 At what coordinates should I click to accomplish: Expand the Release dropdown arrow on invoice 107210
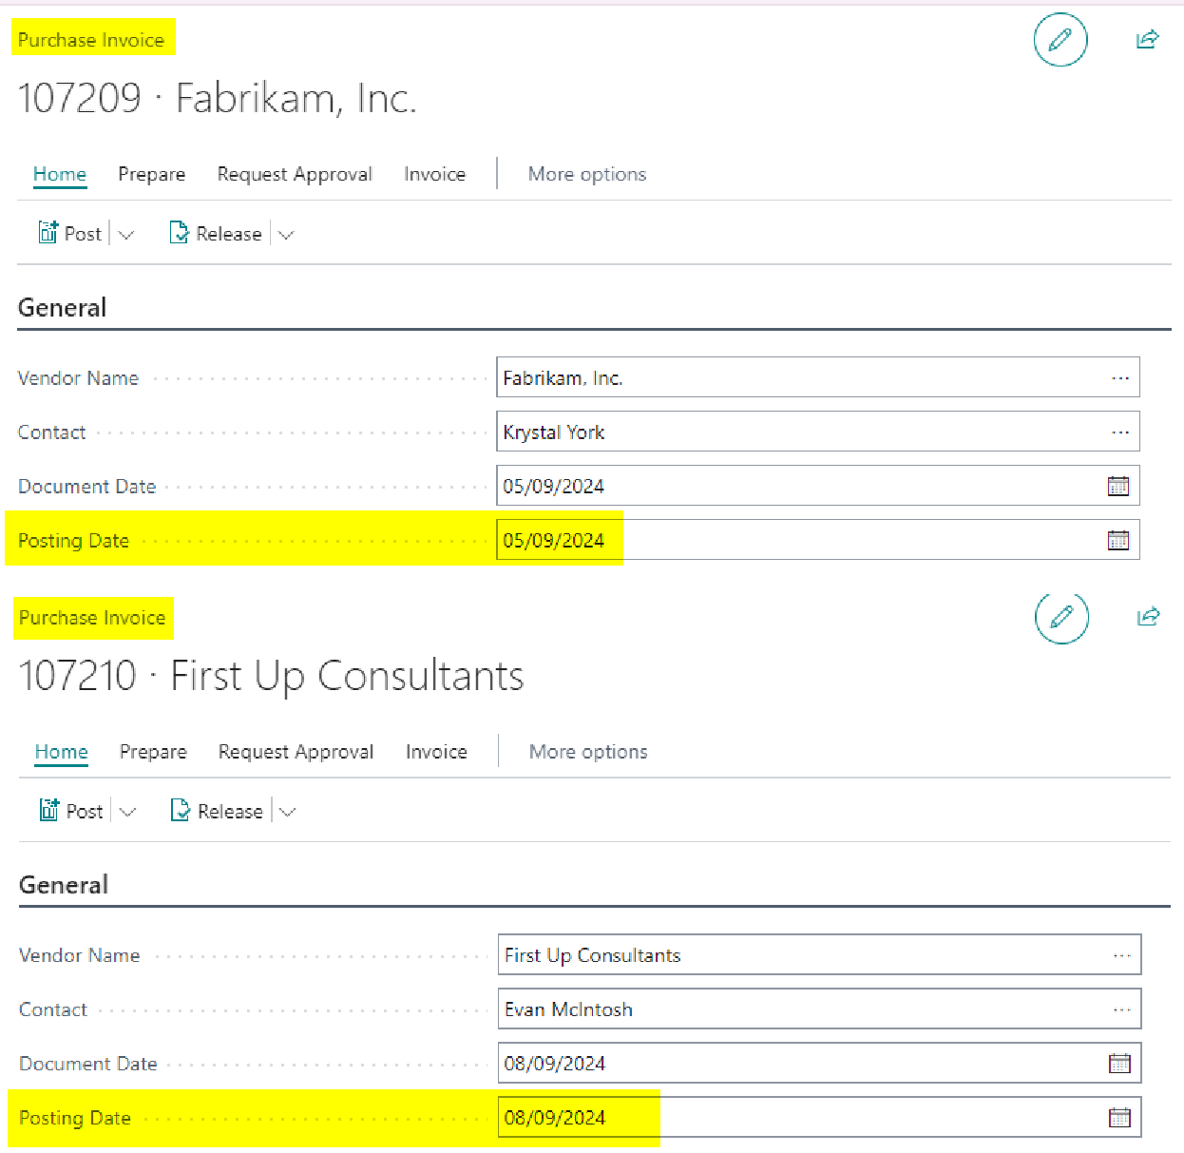288,812
